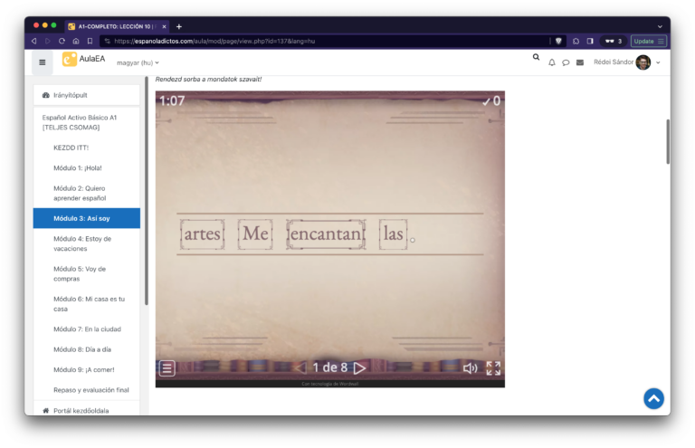Bookmark this page icon
The height and width of the screenshot is (448, 695).
click(90, 42)
